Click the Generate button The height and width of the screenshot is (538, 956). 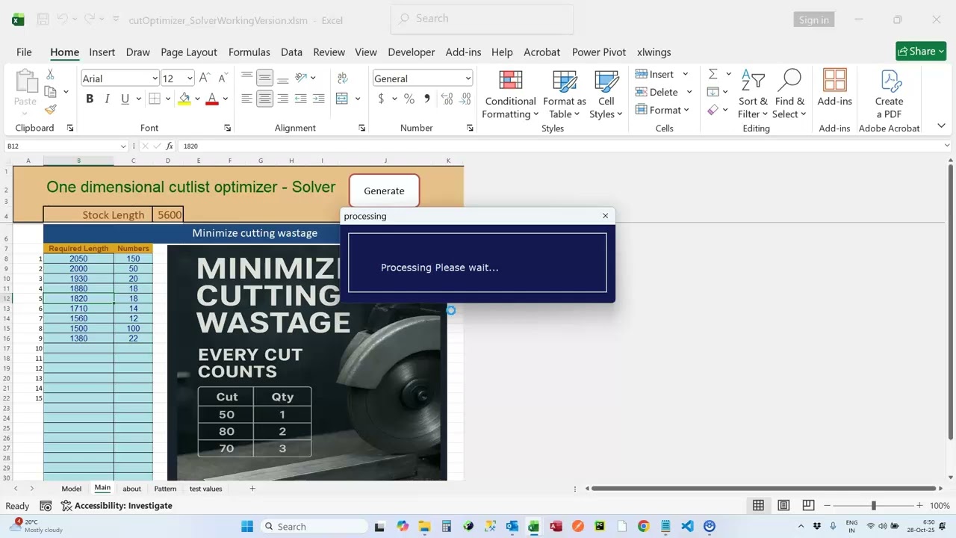pyautogui.click(x=384, y=191)
